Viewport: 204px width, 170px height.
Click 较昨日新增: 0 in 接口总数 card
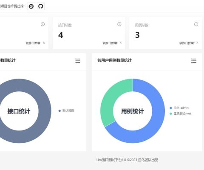click(112, 43)
